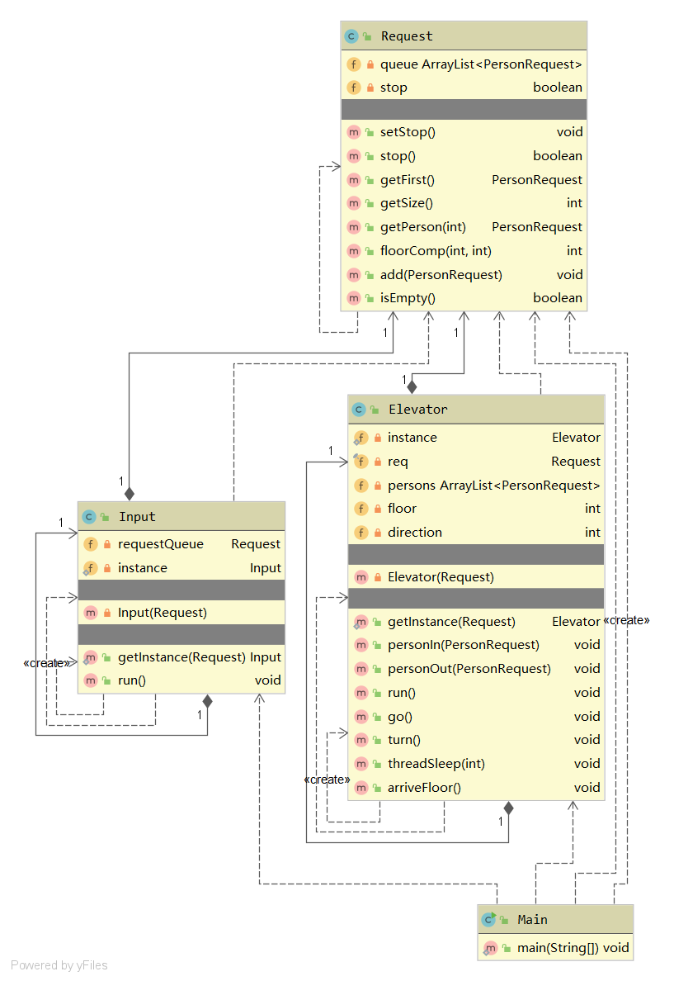Select the Input run() method row
Viewport: 674px width, 981px height.
[x=181, y=680]
